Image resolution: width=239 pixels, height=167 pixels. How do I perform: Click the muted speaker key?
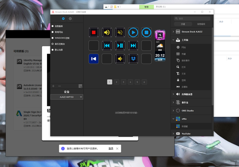click(120, 32)
